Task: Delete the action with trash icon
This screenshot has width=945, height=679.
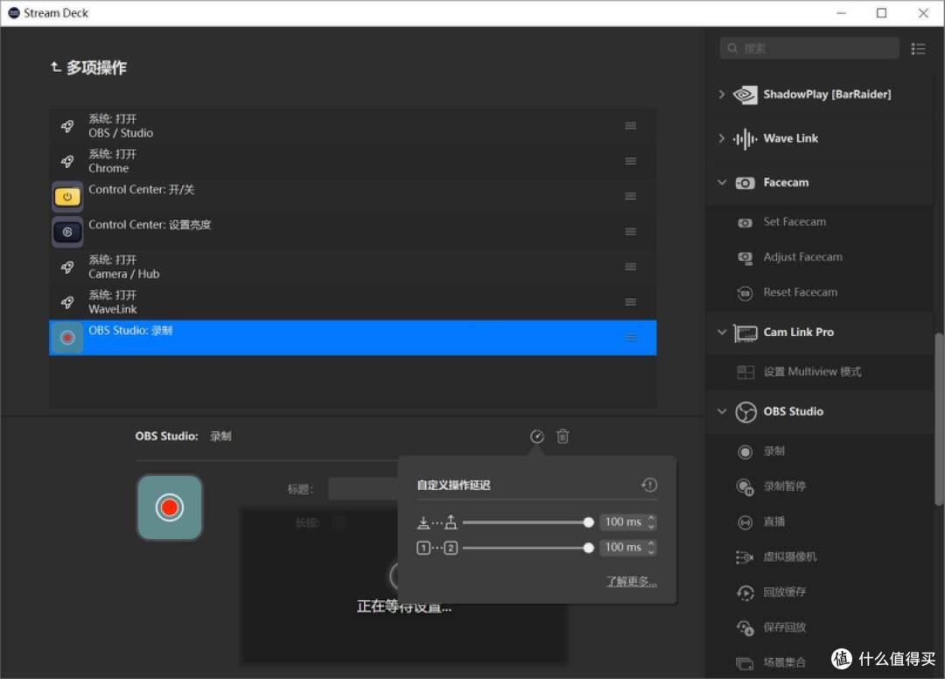Action: pyautogui.click(x=563, y=437)
